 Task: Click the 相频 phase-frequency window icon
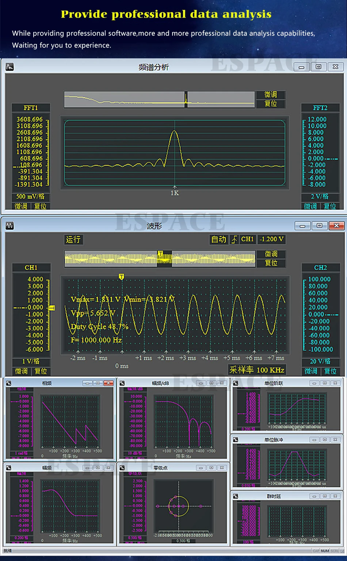coord(9,383)
